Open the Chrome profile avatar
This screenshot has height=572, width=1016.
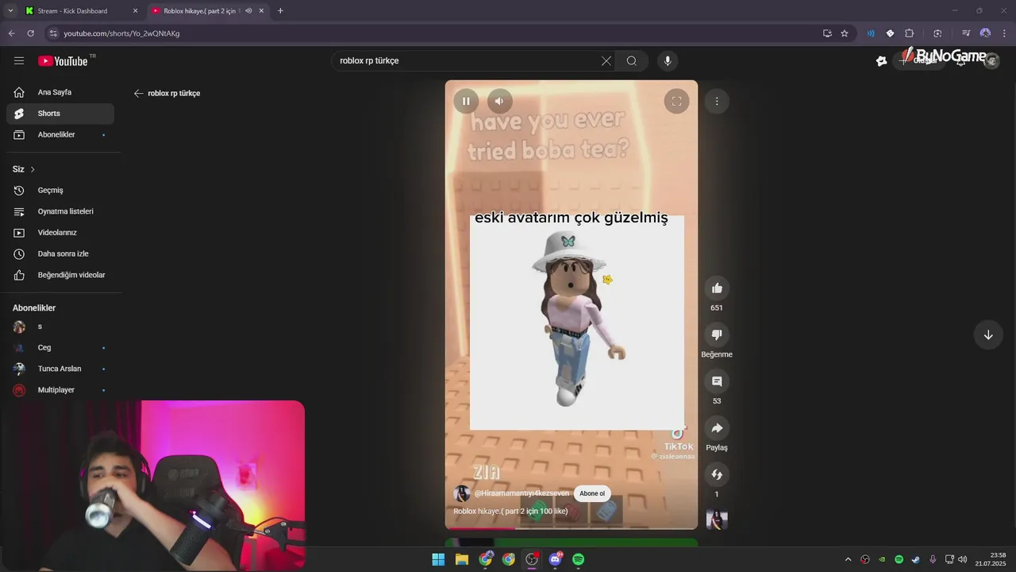[985, 33]
